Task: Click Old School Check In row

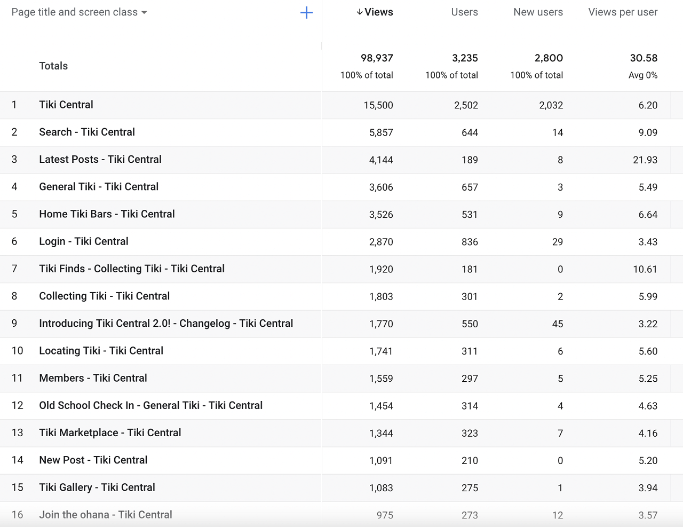Action: [150, 405]
